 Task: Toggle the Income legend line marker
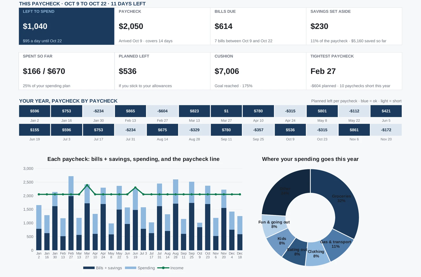(163, 268)
